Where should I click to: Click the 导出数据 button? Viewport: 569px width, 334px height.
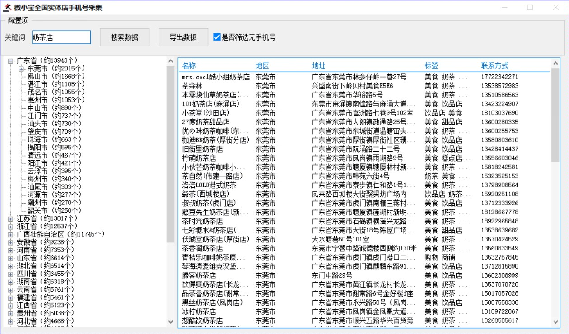click(x=183, y=37)
